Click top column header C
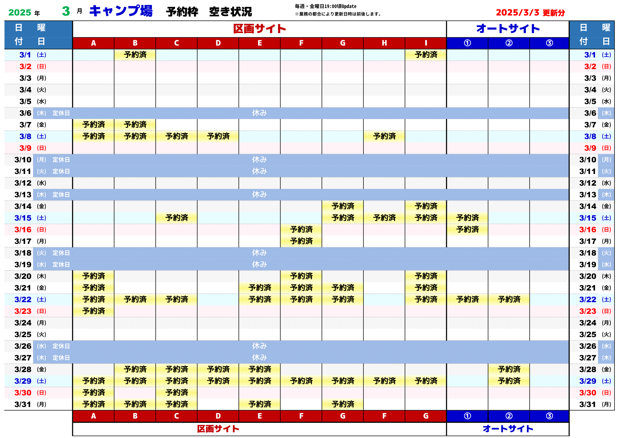The image size is (619, 438). pyautogui.click(x=177, y=43)
